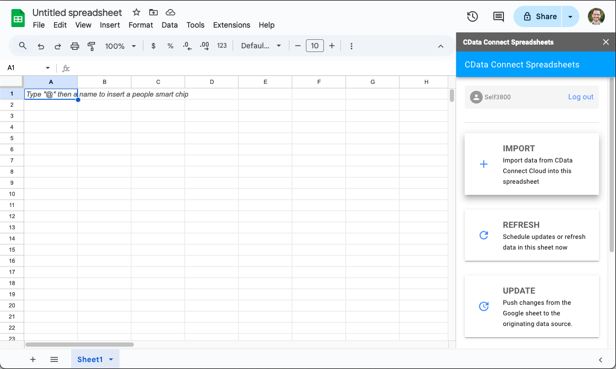This screenshot has width=616, height=369.
Task: Click the IMPORT card
Action: [532, 164]
